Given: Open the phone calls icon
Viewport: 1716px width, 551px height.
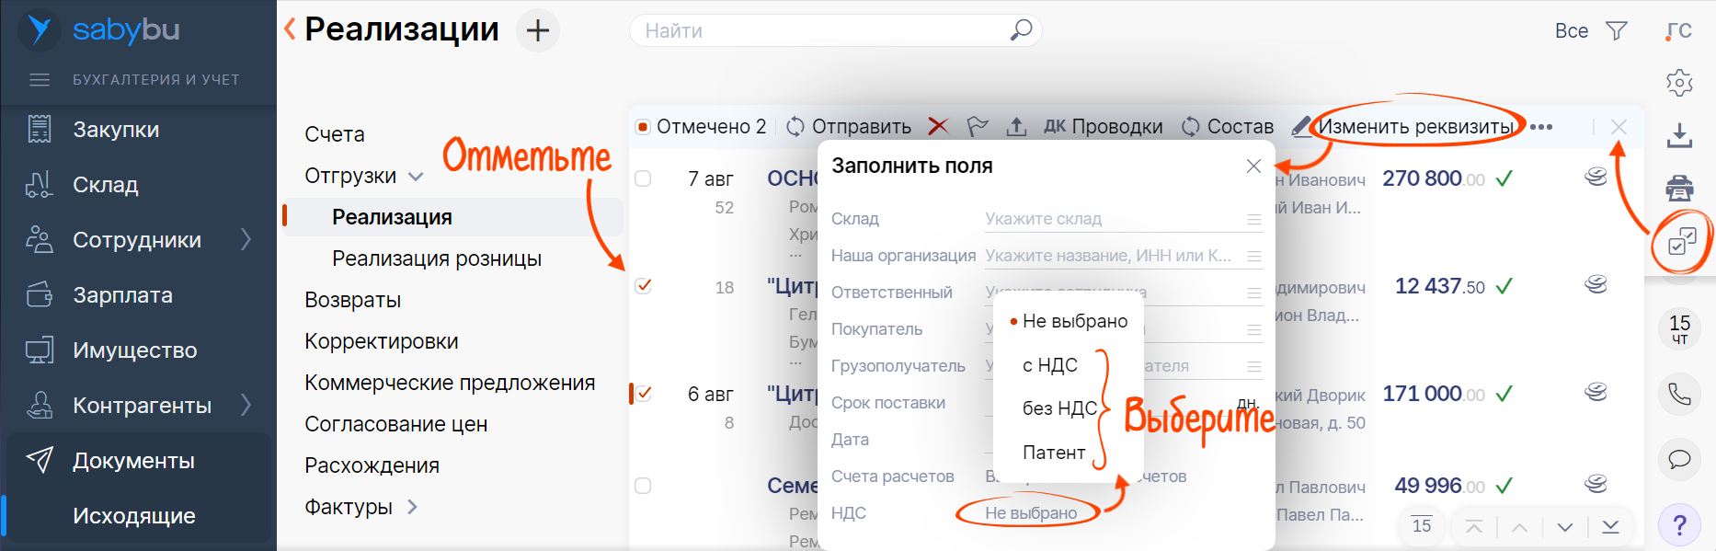Looking at the screenshot, I should (x=1679, y=395).
